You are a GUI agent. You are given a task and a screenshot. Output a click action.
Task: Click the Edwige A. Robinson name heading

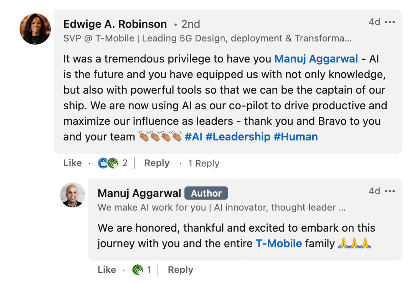pos(115,24)
